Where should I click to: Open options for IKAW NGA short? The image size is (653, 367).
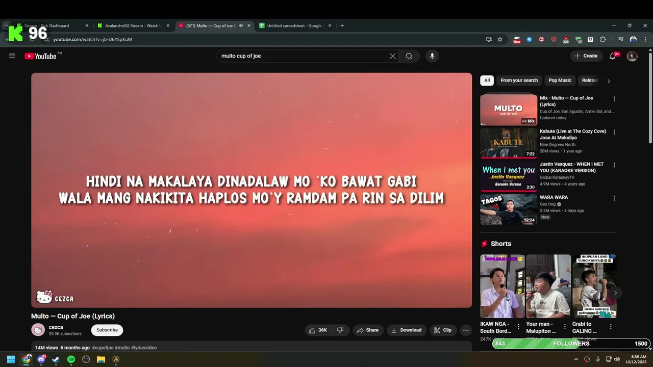519,326
